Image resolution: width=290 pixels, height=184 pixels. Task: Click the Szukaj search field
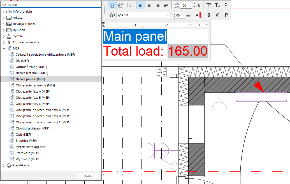tap(51, 4)
